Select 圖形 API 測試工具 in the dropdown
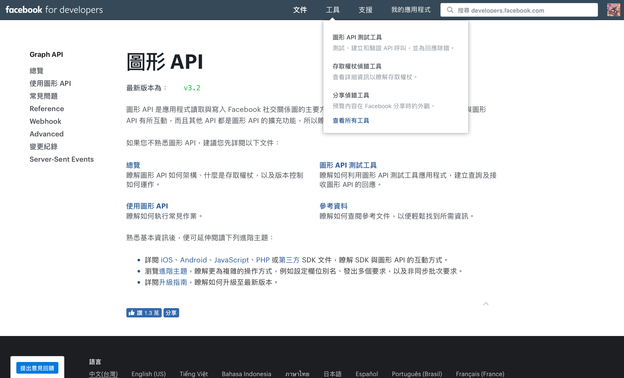 [357, 37]
